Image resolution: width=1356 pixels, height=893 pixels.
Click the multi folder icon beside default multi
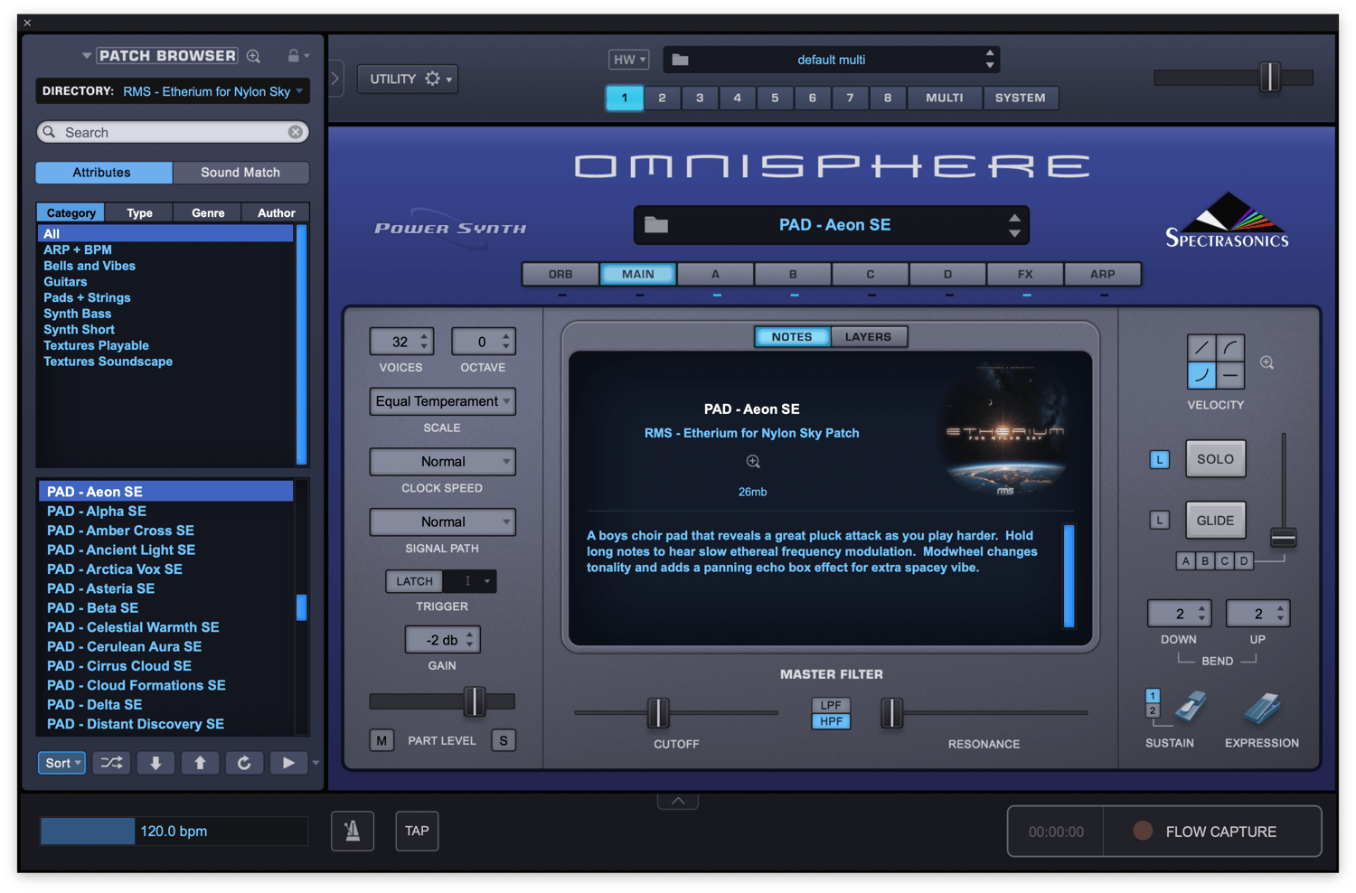click(x=681, y=60)
